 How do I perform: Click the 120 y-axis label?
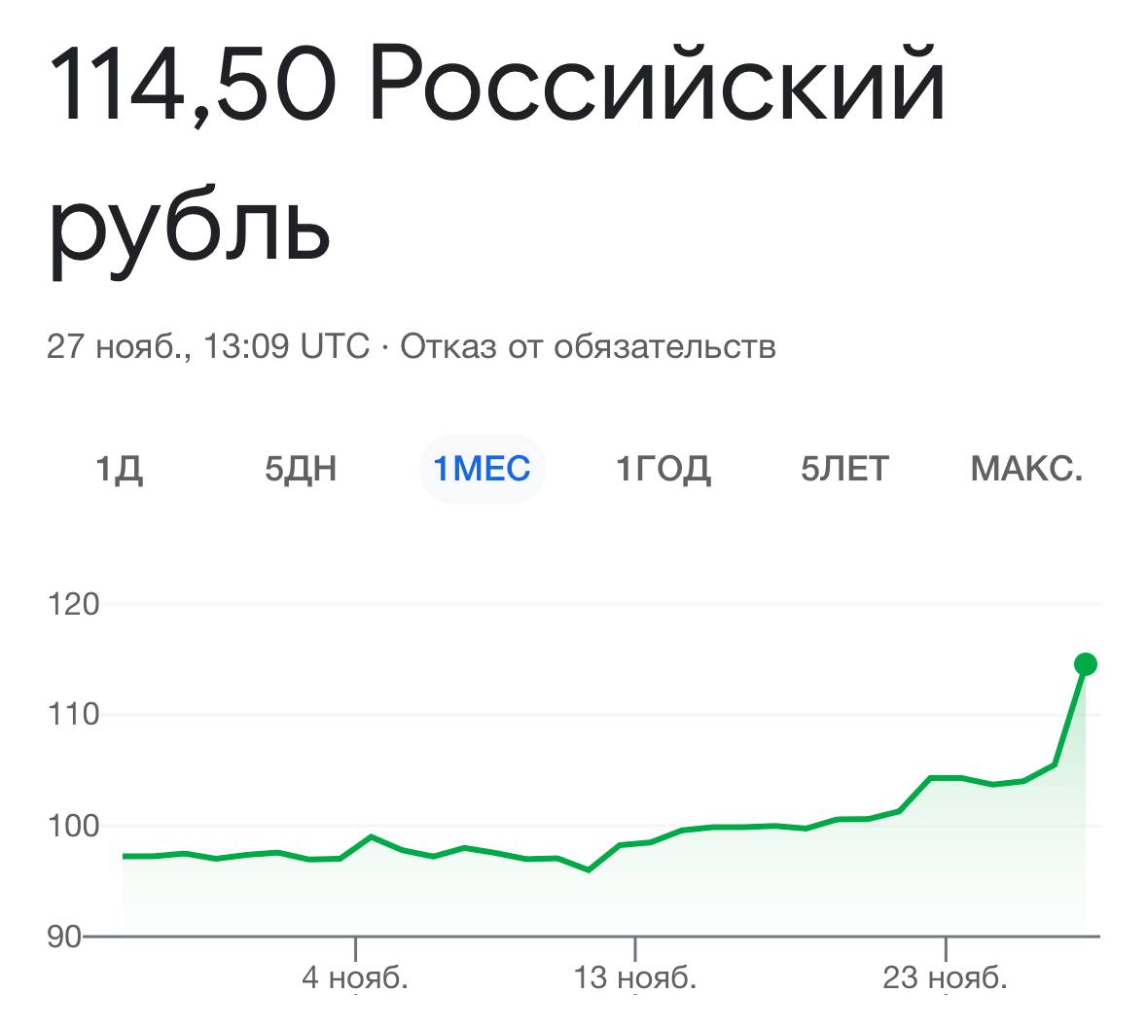pos(73,604)
